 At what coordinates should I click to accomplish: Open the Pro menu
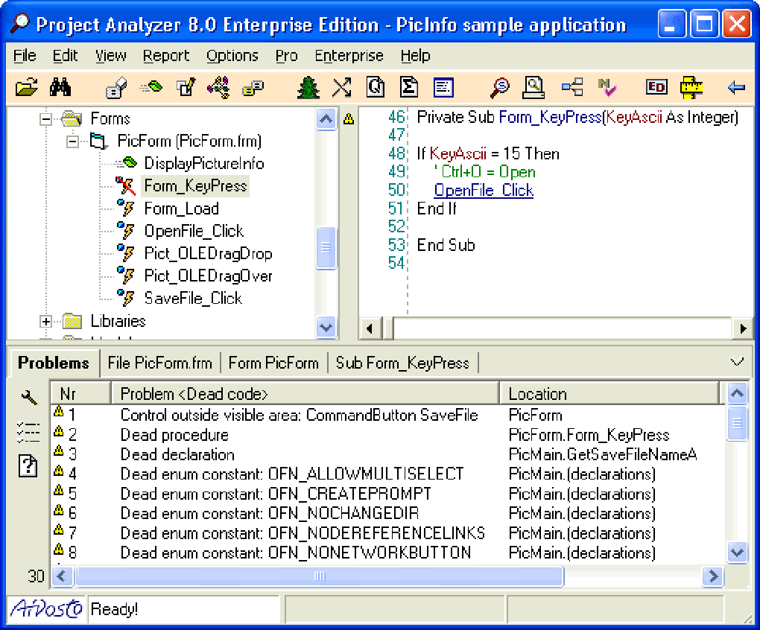286,56
